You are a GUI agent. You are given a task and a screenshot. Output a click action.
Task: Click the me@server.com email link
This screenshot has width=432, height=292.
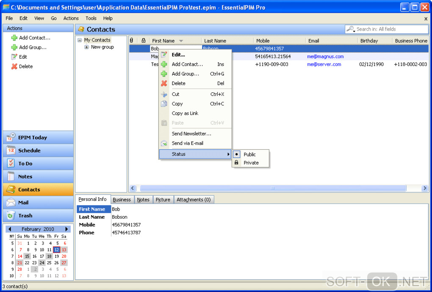coord(324,64)
